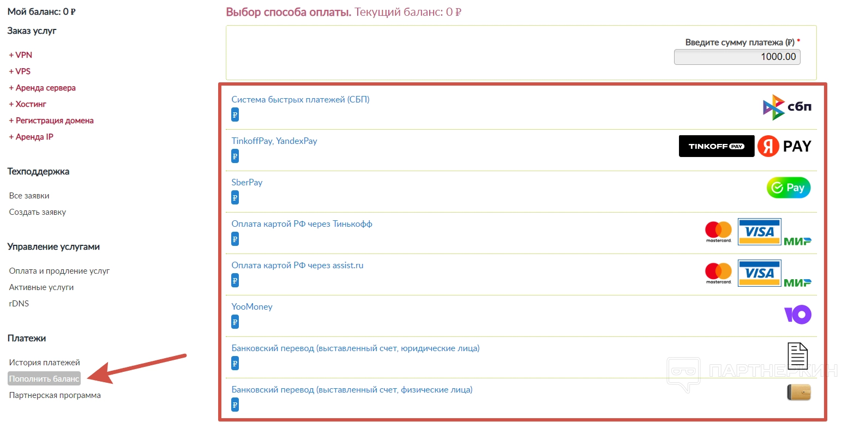Click the green SberPay logo
Viewport: 866px width, 422px height.
pyautogui.click(x=789, y=188)
